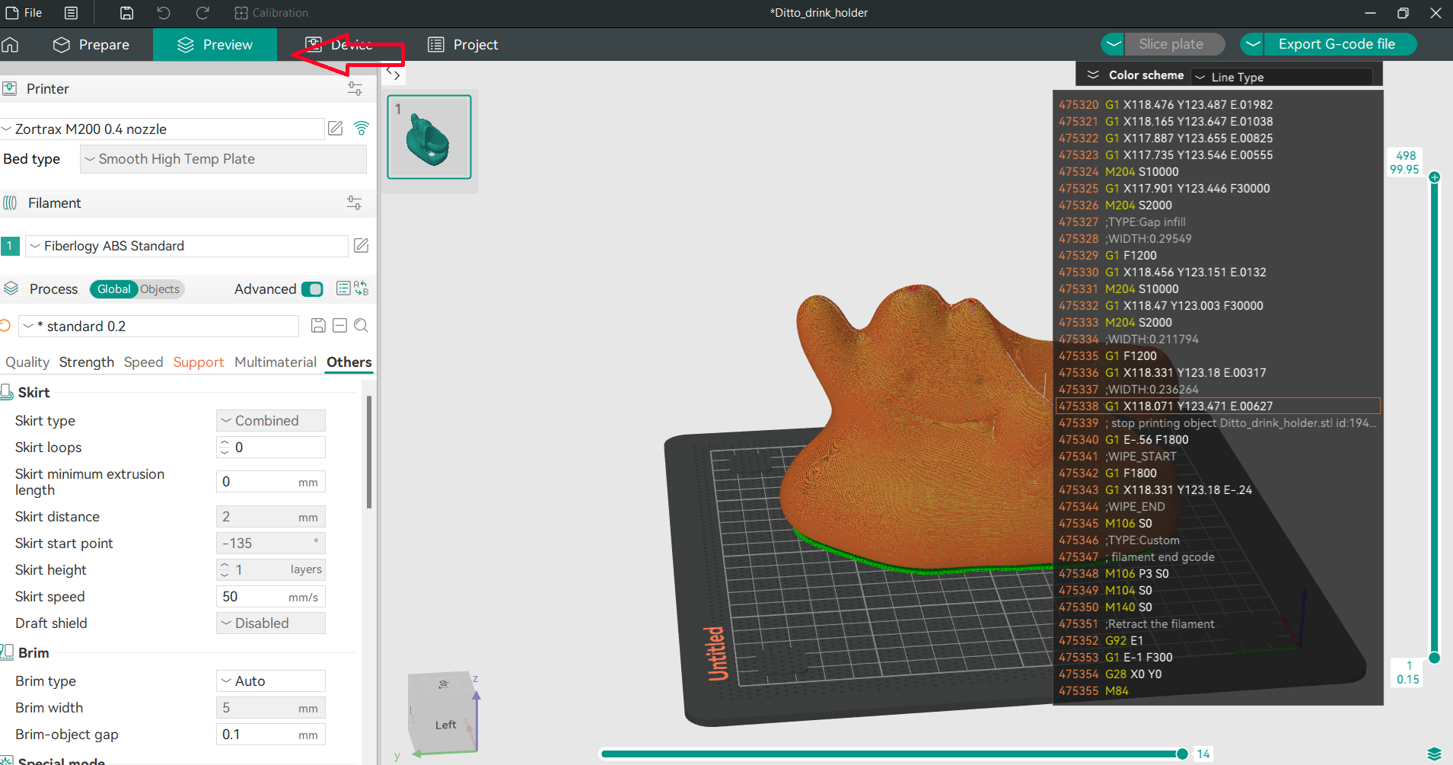
Task: Open the Support settings tab
Action: click(198, 362)
